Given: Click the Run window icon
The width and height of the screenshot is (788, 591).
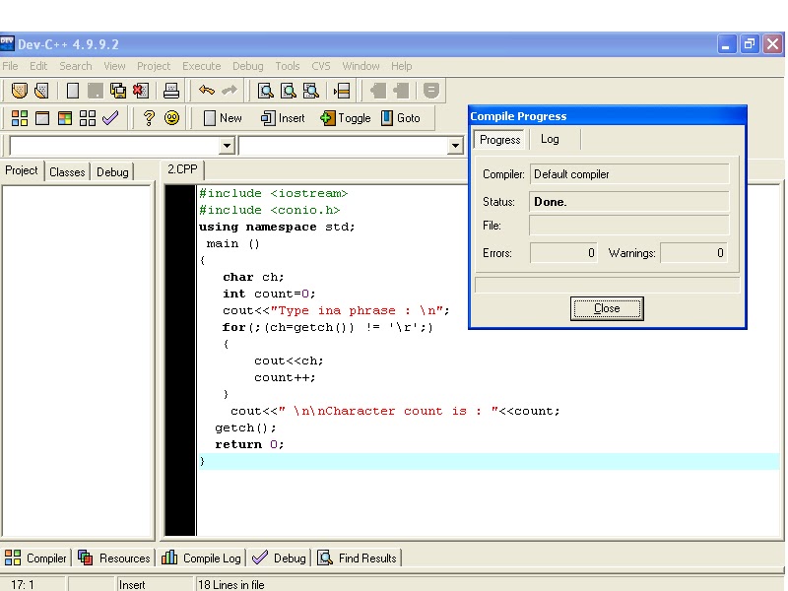Looking at the screenshot, I should click(x=42, y=118).
